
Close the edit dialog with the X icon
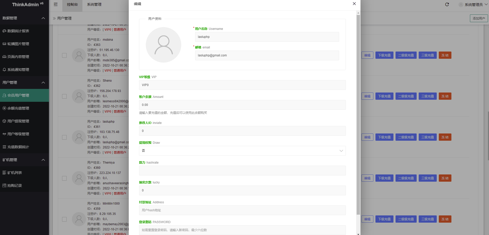click(354, 4)
